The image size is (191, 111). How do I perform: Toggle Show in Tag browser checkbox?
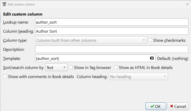[71, 67]
